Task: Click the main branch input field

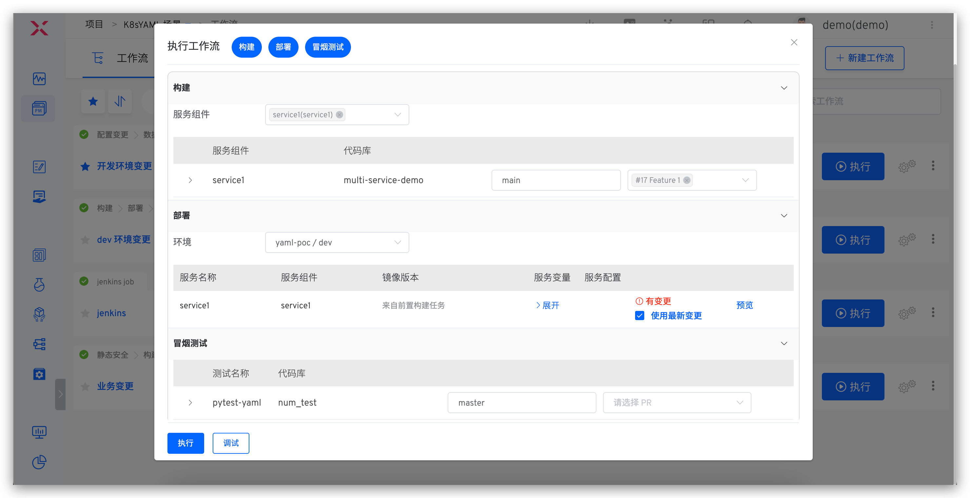Action: tap(556, 180)
